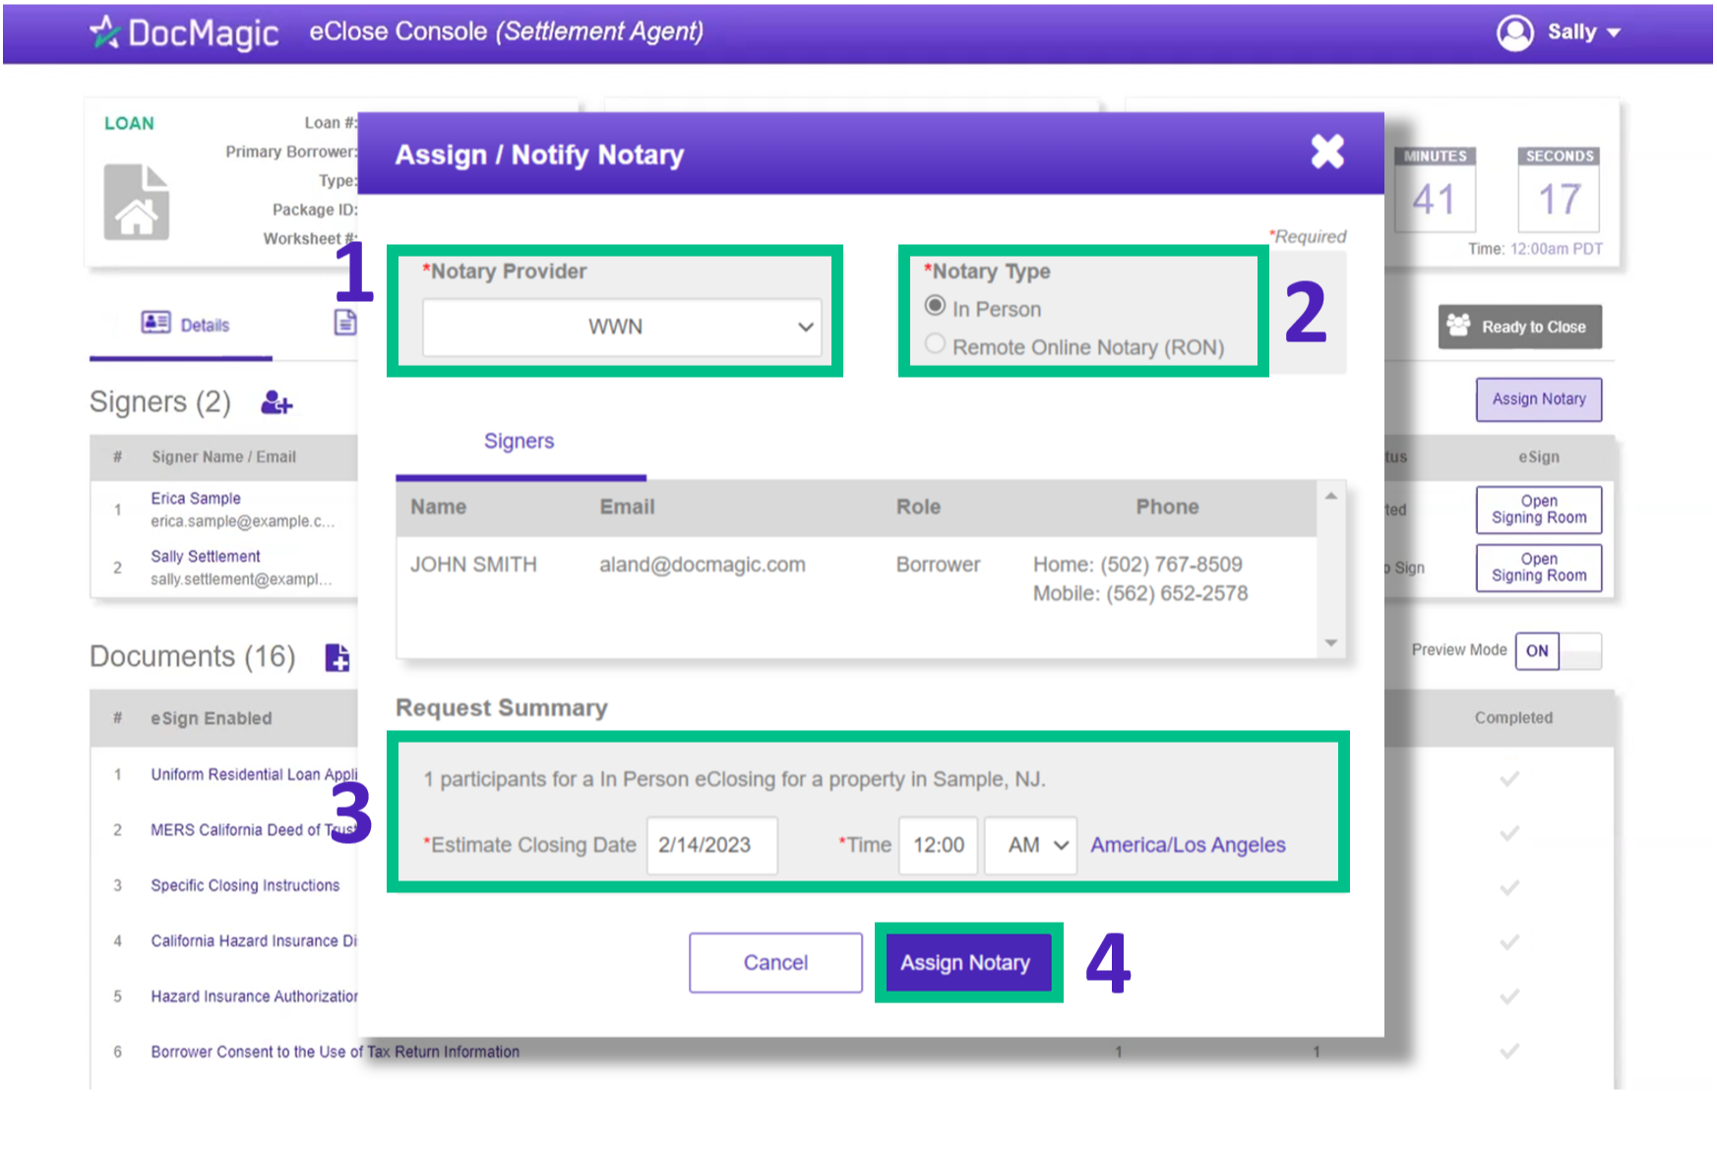Select the In Person notary type
The height and width of the screenshot is (1149, 1717).
pyautogui.click(x=935, y=307)
